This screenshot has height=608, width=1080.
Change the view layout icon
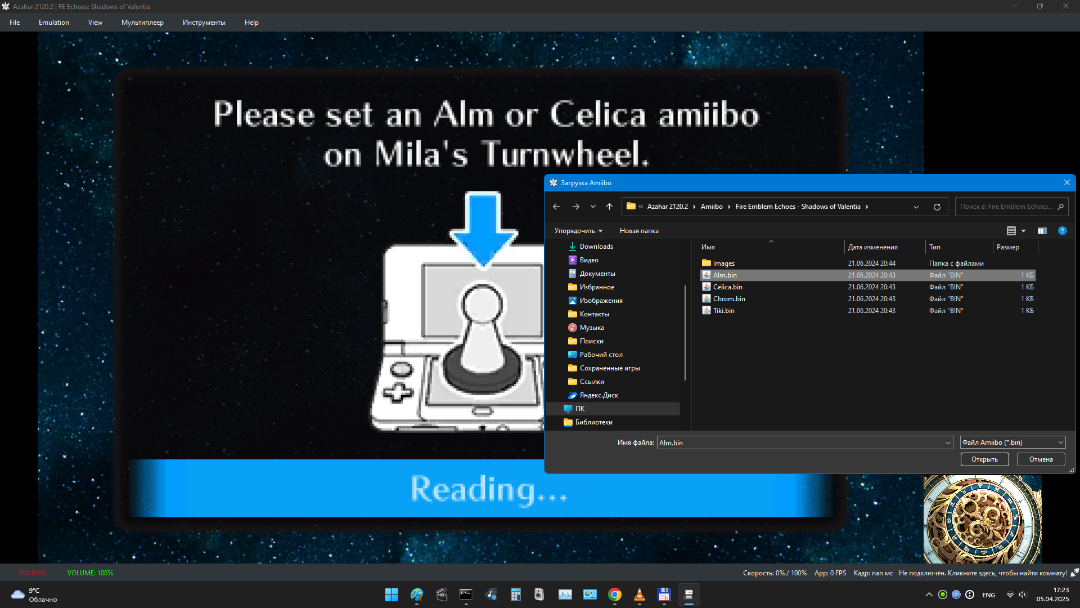[1011, 231]
